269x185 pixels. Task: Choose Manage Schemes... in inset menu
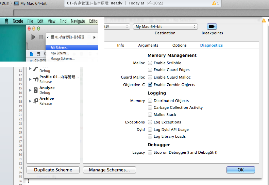coord(72,59)
